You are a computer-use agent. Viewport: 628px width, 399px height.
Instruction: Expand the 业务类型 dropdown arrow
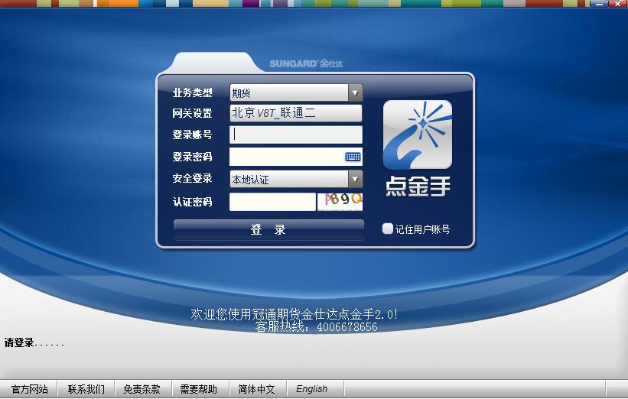coord(355,92)
